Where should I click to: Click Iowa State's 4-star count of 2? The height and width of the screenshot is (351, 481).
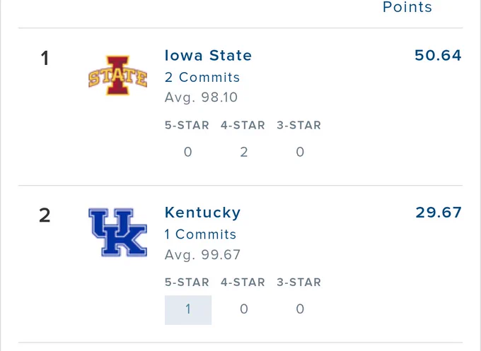point(244,152)
